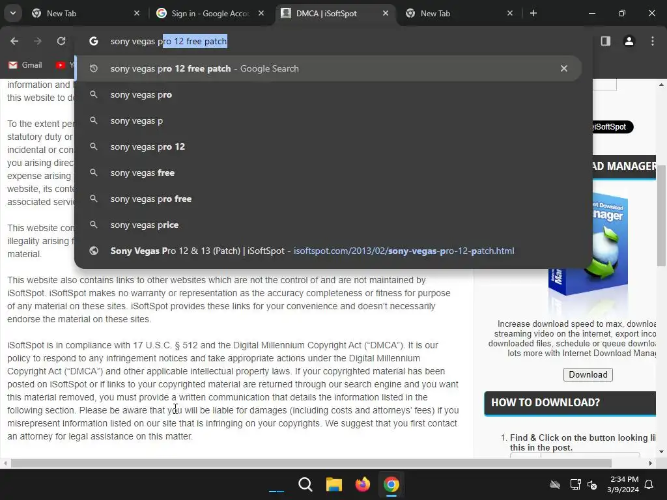Click the horizontal scrollbar thumb
This screenshot has height=500, width=667.
311,463
